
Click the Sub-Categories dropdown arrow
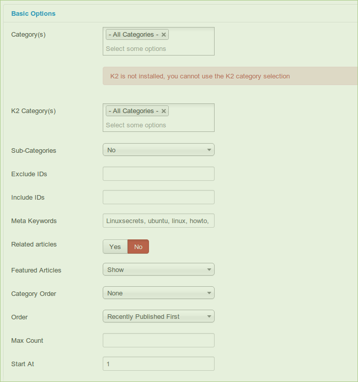click(209, 150)
